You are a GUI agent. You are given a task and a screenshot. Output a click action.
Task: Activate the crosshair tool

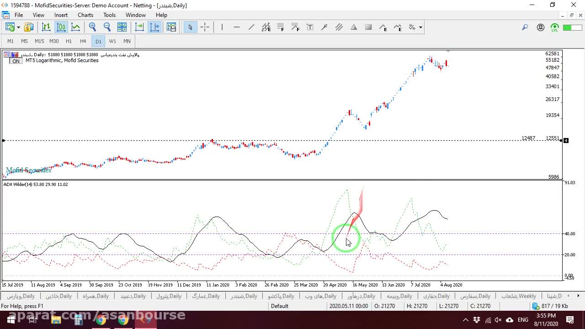205,27
